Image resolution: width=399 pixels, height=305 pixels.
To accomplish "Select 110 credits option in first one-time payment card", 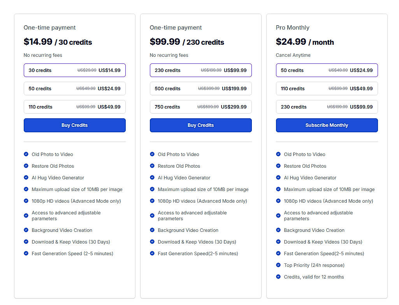I will [75, 107].
